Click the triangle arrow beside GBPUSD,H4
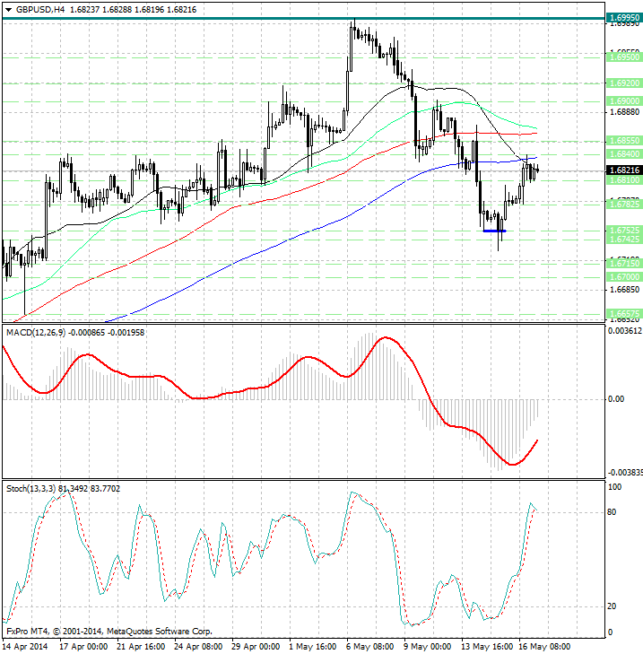Viewport: 643px width, 654px height. (x=8, y=10)
